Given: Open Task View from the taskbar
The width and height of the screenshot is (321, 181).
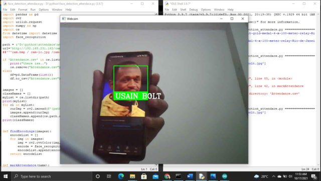Looking at the screenshot, I should click(109, 176).
